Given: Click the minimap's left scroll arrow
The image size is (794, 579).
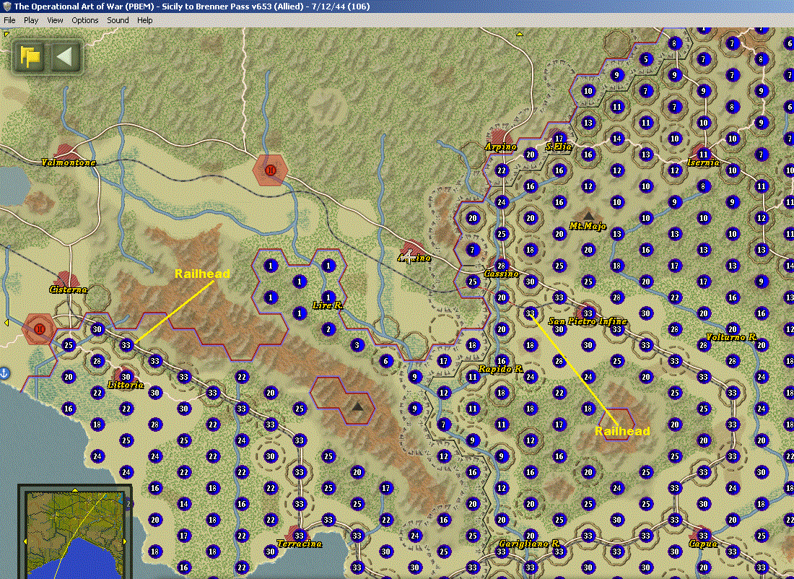Looking at the screenshot, I should click(x=25, y=542).
